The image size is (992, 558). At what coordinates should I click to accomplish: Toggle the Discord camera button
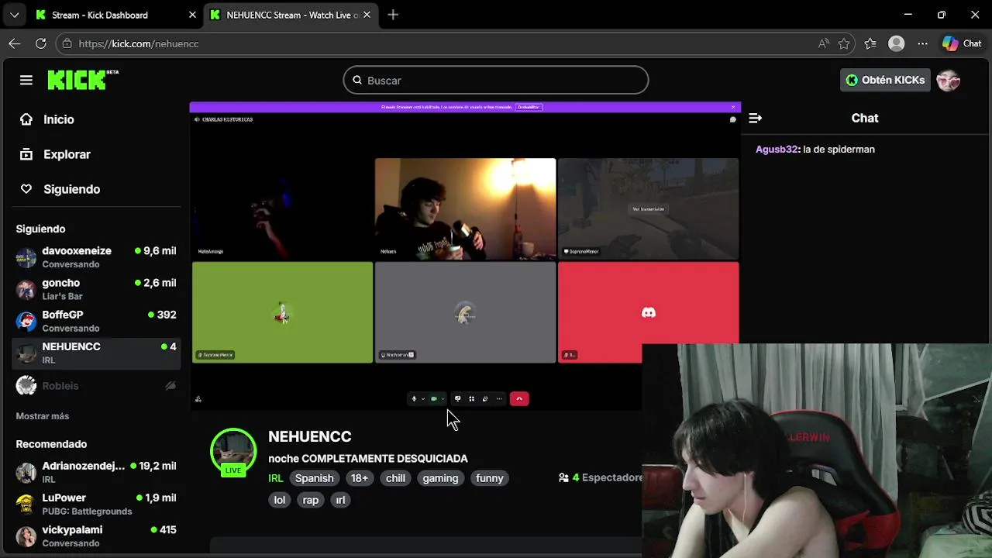tap(434, 399)
